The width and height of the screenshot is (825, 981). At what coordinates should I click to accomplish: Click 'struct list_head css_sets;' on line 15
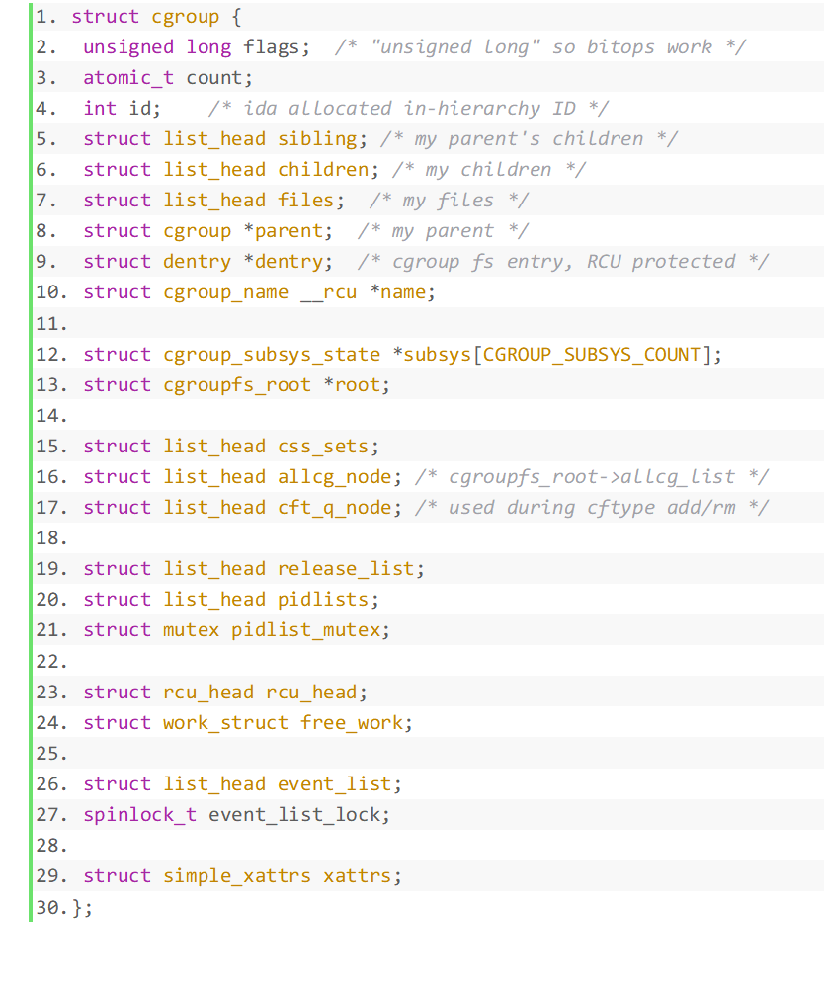pyautogui.click(x=231, y=447)
